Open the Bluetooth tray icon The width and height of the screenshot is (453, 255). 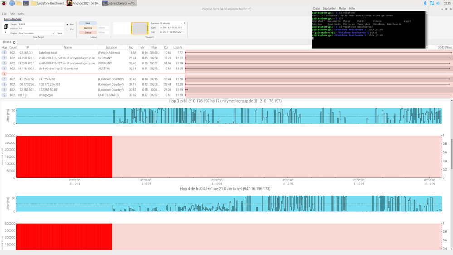425,3
